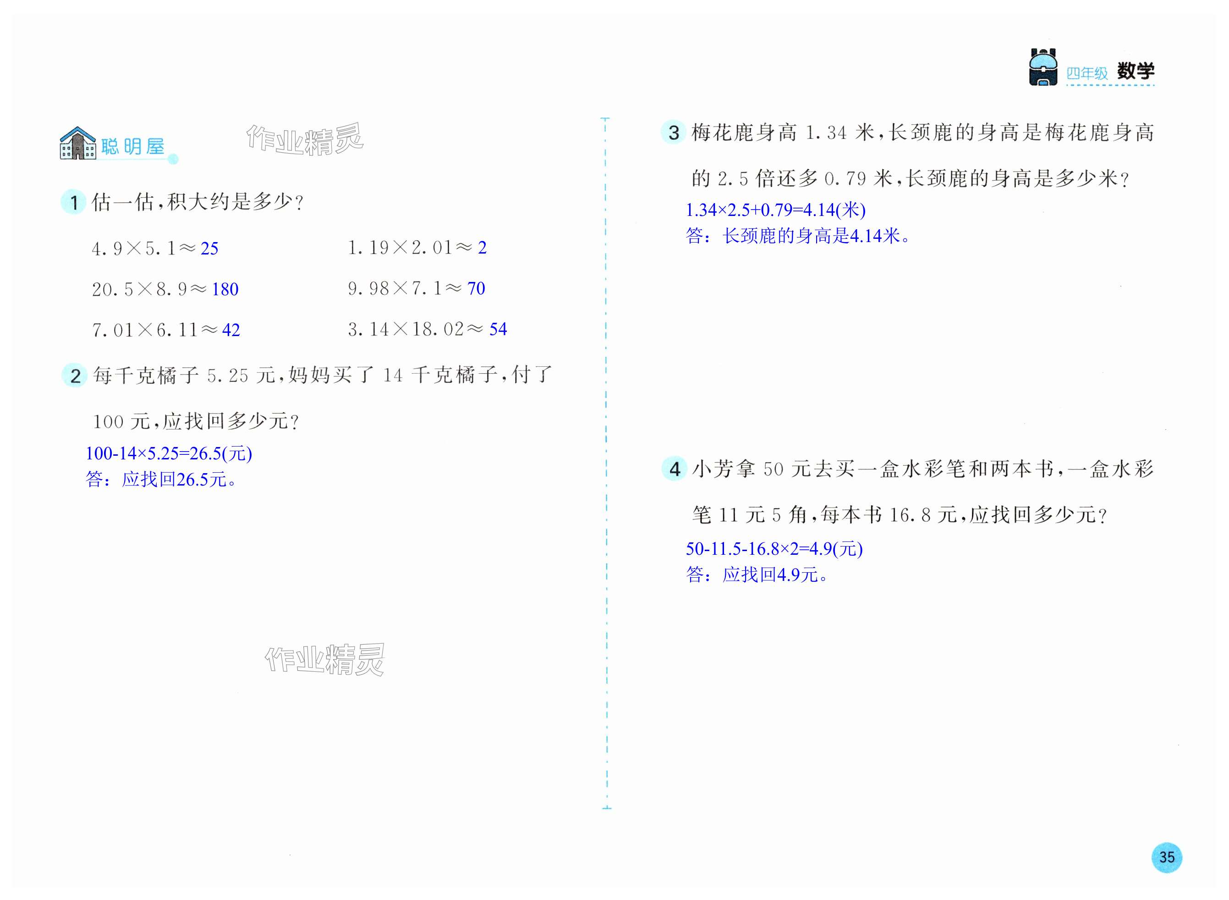Viewport: 1229px width, 900px height.
Task: Click the 数学 subject title
Action: (x=1136, y=72)
